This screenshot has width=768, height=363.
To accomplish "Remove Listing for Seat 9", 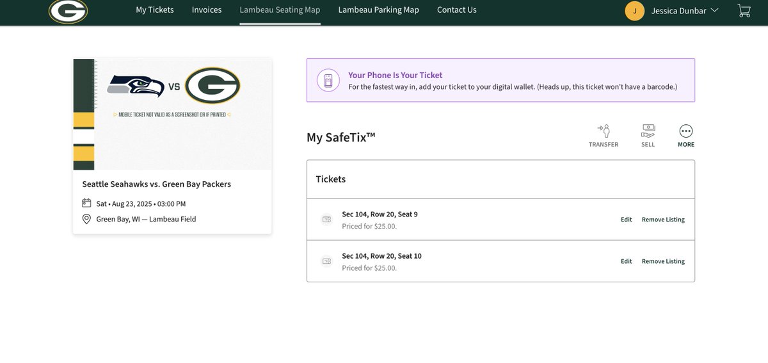I will tap(663, 220).
